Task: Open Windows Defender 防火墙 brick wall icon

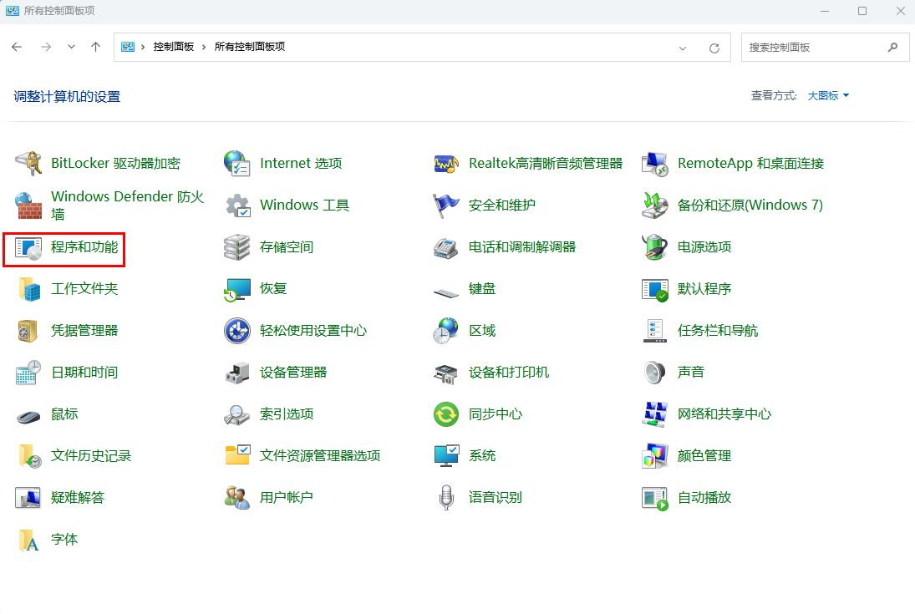Action: pos(28,206)
